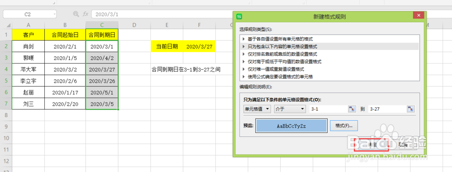Click cell with name 赵丽

[x=28, y=92]
